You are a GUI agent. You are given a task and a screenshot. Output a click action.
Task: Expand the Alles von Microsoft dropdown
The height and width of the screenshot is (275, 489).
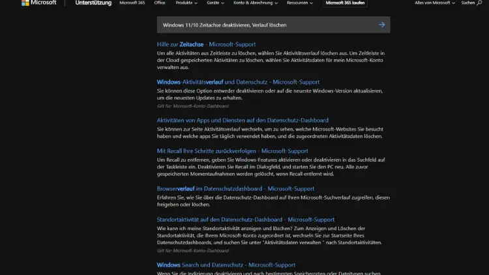point(435,3)
